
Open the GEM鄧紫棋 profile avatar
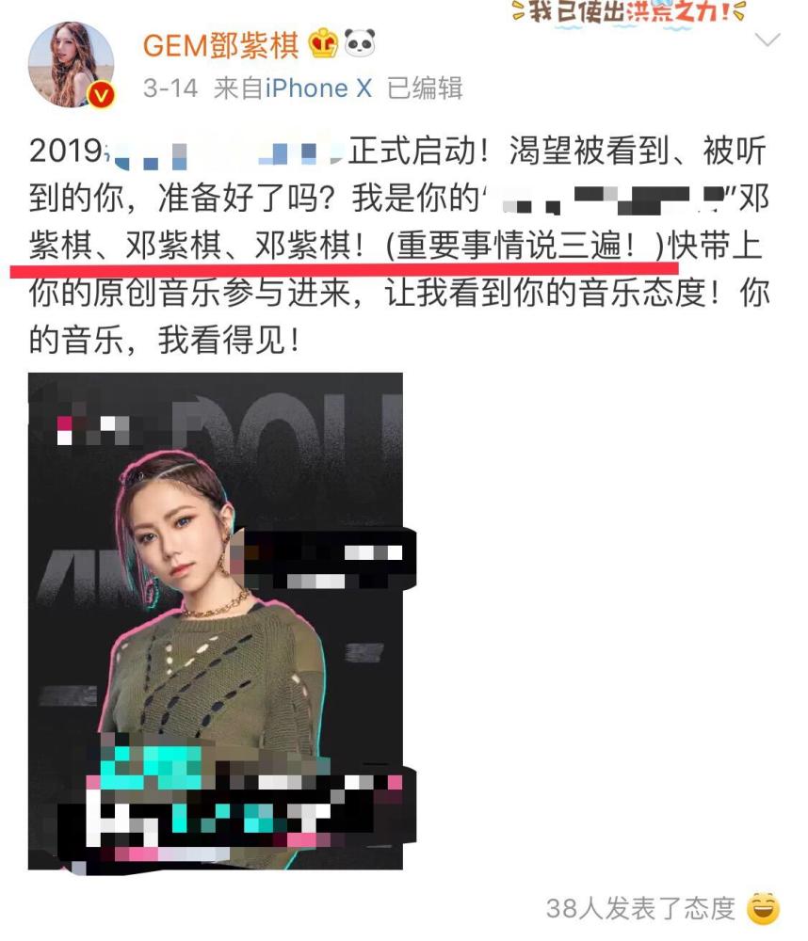(x=71, y=65)
